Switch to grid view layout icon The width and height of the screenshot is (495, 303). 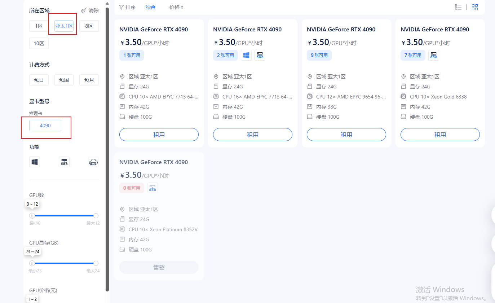coord(475,7)
